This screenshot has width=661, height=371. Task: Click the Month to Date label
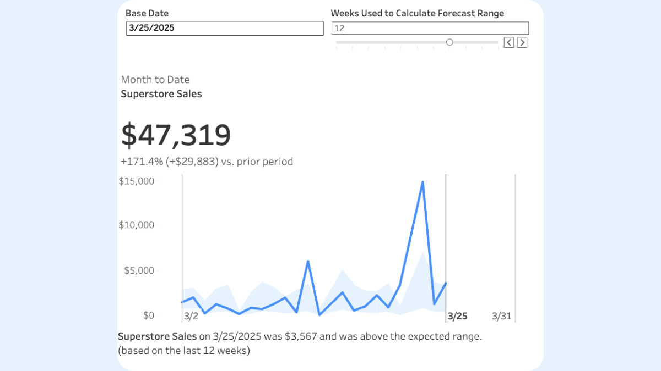coord(155,80)
